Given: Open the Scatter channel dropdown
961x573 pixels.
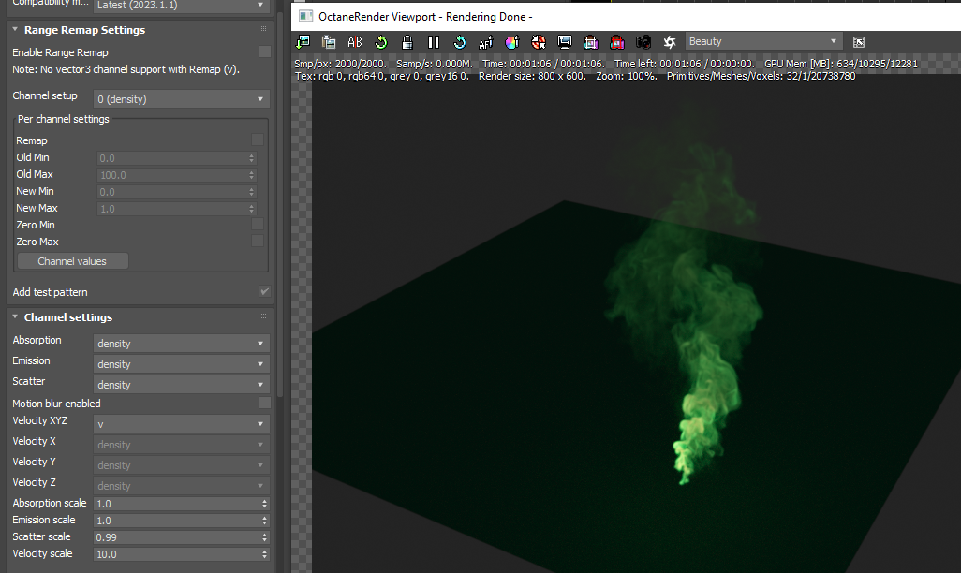Looking at the screenshot, I should (182, 385).
